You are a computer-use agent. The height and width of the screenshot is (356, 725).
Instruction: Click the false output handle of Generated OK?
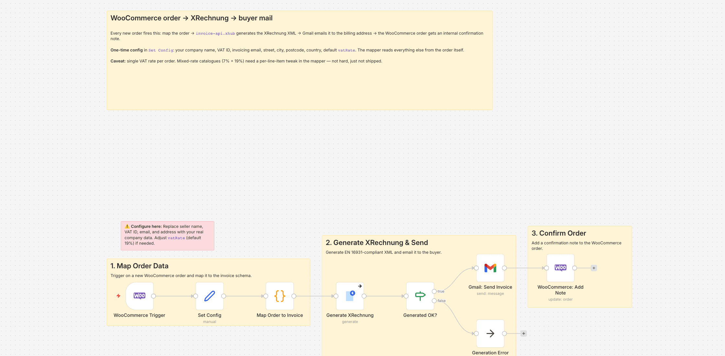[434, 301]
